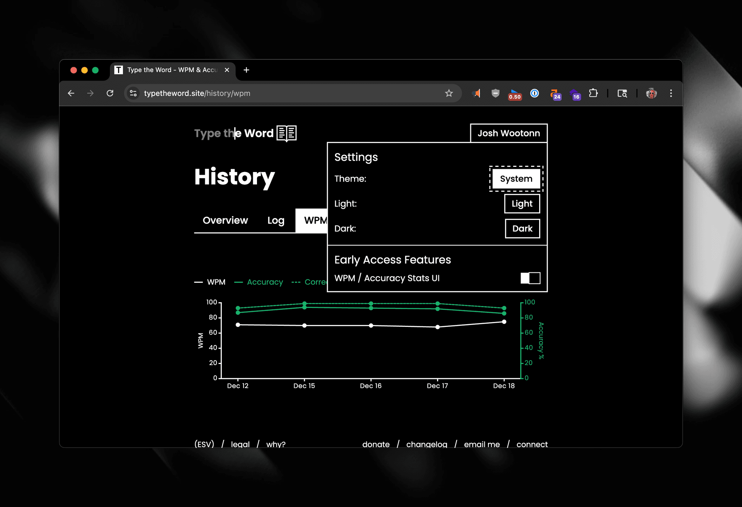Switch to the Log tab

(x=276, y=220)
